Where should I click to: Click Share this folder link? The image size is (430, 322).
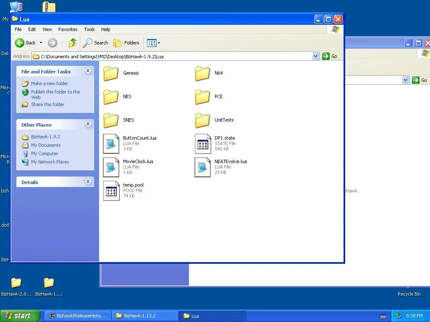47,104
